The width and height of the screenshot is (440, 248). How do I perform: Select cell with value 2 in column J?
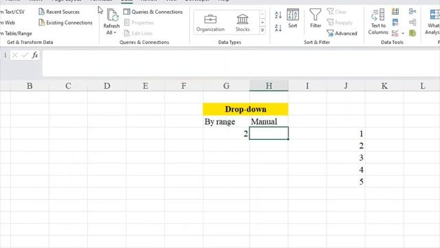[346, 145]
